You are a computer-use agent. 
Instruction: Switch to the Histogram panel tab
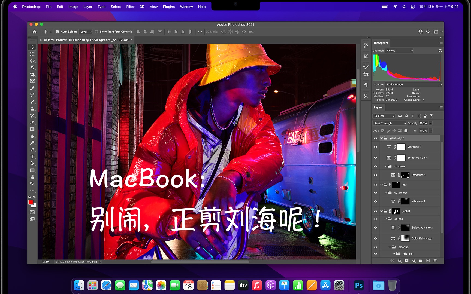(x=381, y=43)
